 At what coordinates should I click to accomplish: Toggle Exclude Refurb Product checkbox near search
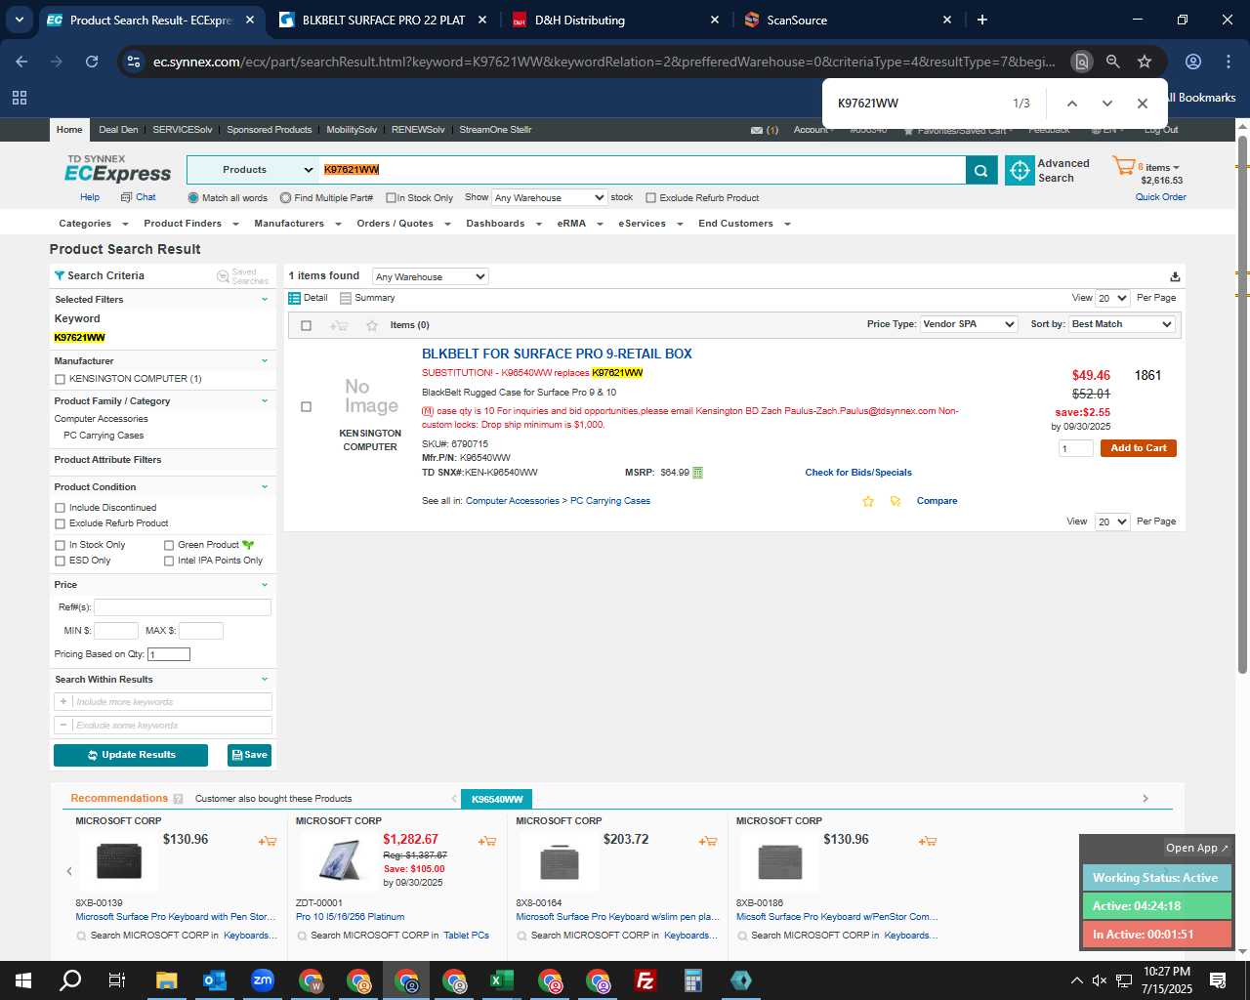point(650,198)
